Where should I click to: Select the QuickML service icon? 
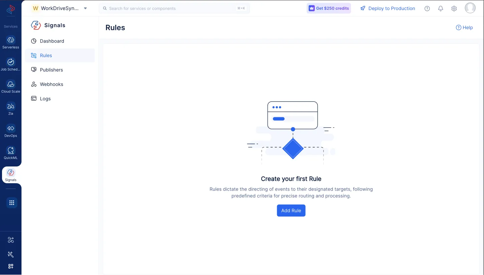(x=10, y=152)
